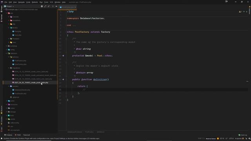This screenshot has width=251, height=141.
Task: Click the DatabaseSeeder.php file icon
Action: [x=13, y=90]
